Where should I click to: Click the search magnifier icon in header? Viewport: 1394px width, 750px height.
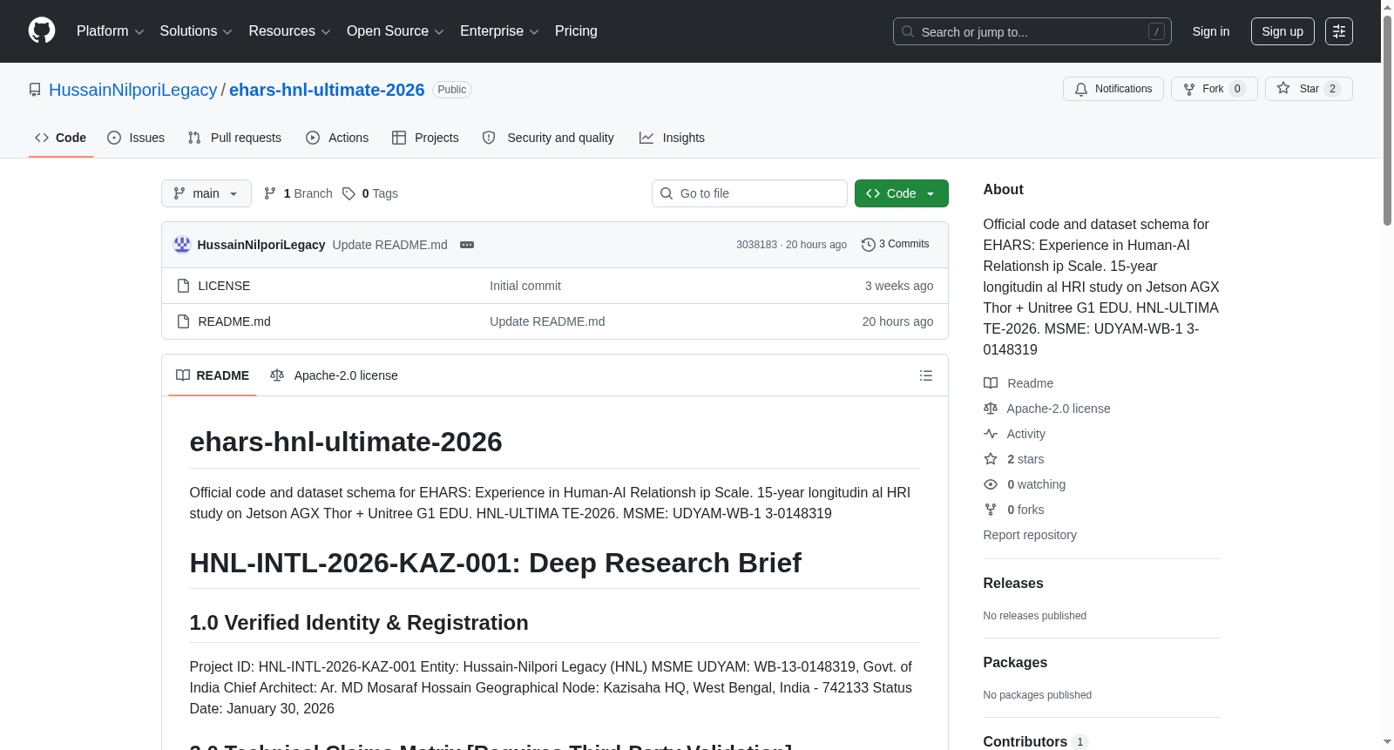point(908,31)
